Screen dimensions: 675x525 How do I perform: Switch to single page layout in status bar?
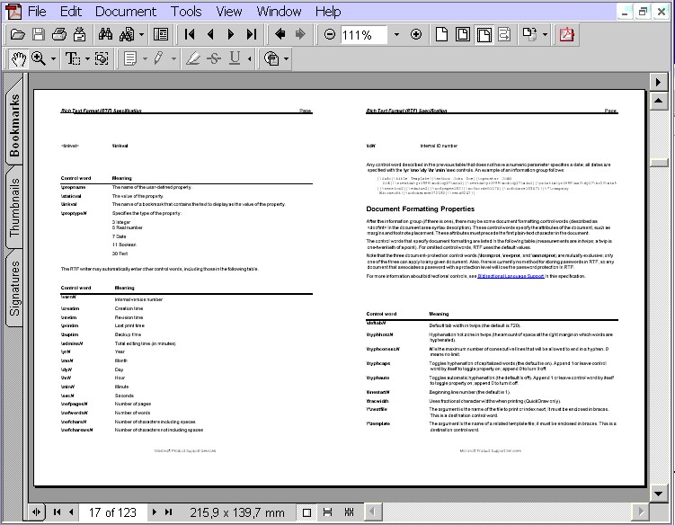307,512
